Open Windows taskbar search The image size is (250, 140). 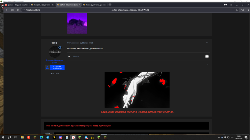(x=9, y=137)
